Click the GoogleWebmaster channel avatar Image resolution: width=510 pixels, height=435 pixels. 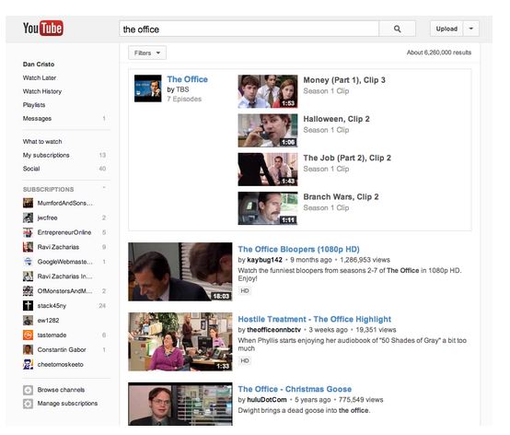click(x=28, y=262)
